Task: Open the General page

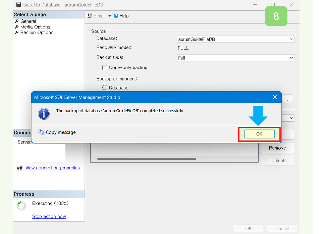Action: (28, 21)
